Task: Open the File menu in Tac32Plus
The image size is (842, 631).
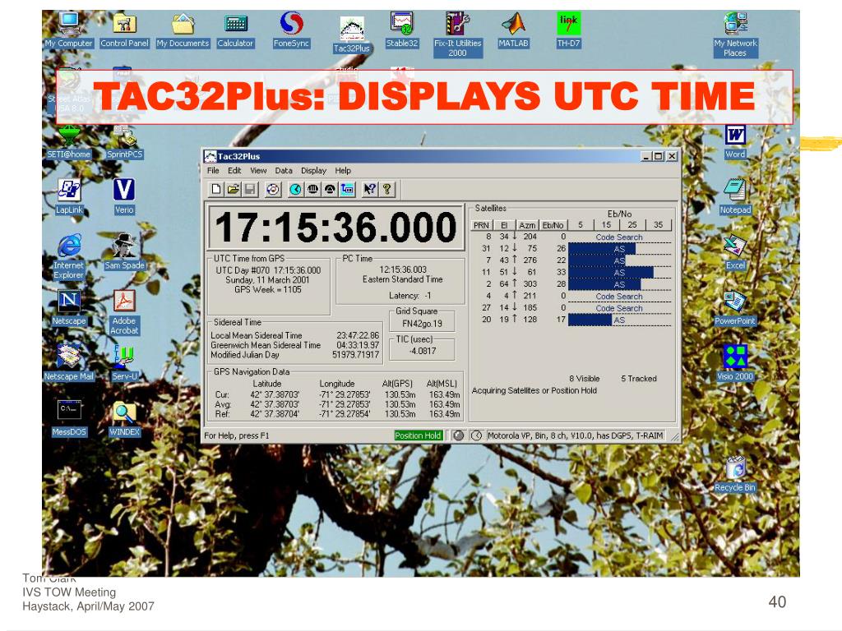Action: point(213,170)
